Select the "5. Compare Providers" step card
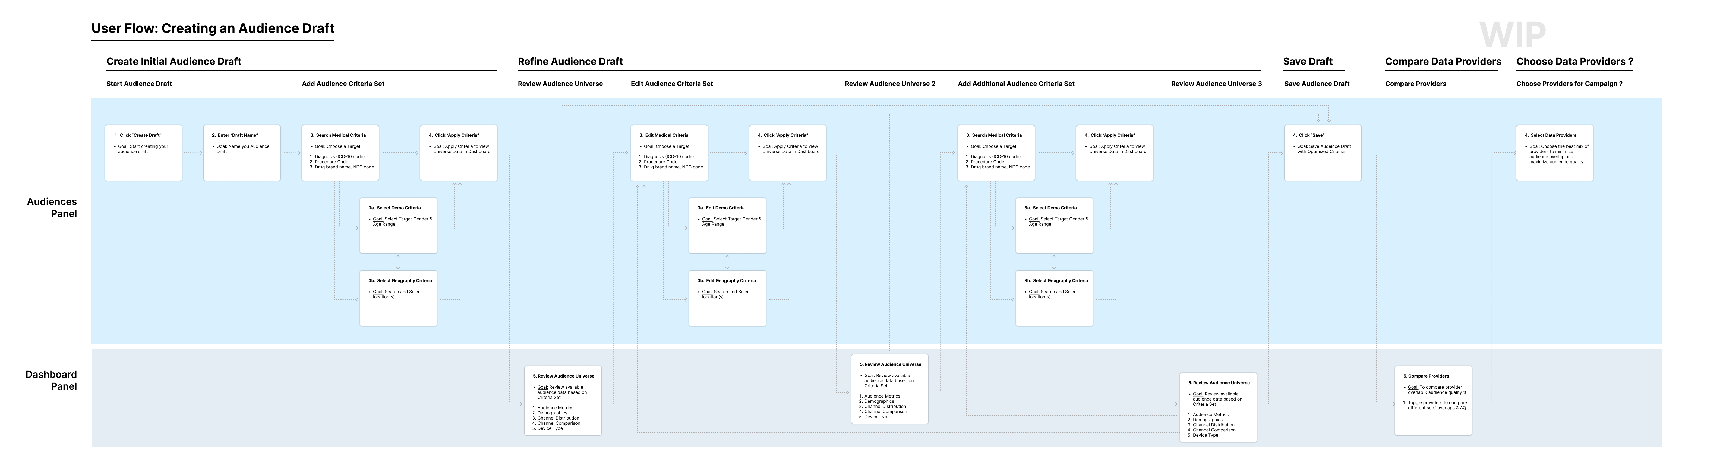 (1433, 401)
